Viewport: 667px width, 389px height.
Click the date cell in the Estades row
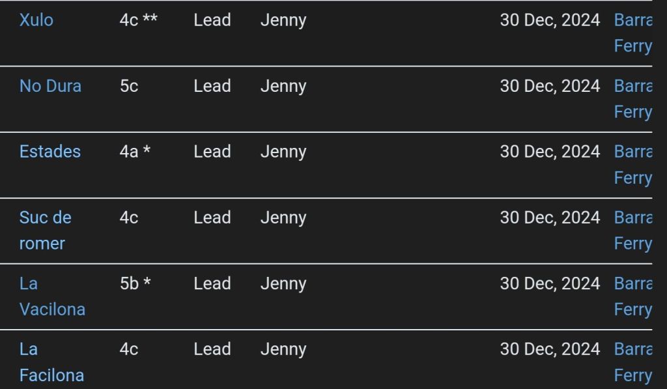point(550,152)
